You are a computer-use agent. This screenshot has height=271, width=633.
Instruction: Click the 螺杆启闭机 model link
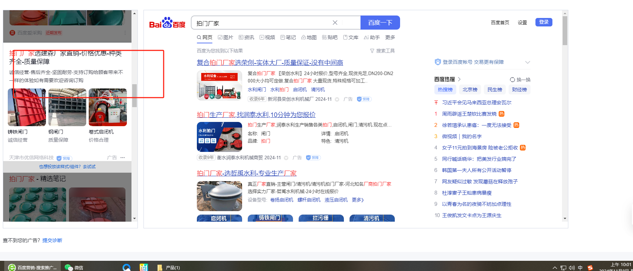click(x=309, y=200)
